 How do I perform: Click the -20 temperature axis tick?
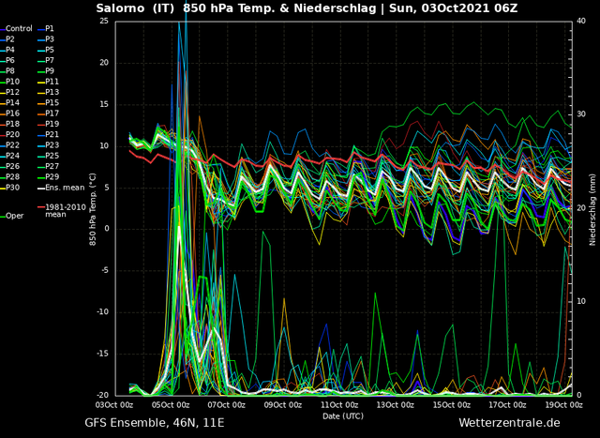point(102,395)
